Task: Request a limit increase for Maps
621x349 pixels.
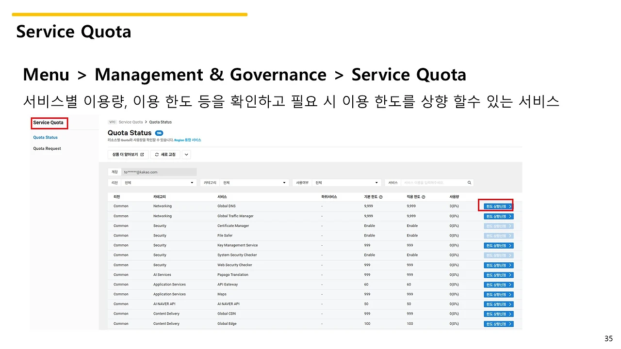Action: [x=499, y=294]
